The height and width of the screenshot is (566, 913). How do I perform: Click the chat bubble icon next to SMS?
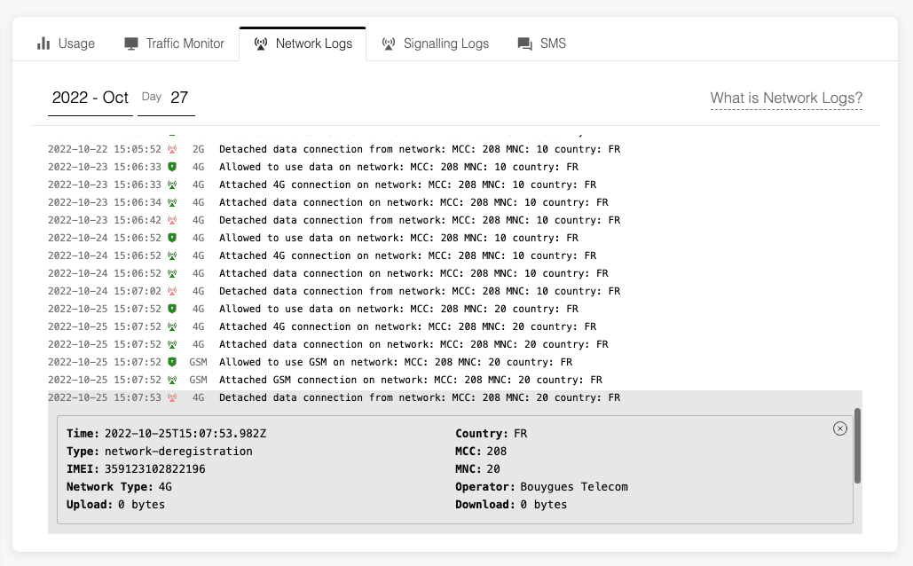(x=523, y=43)
